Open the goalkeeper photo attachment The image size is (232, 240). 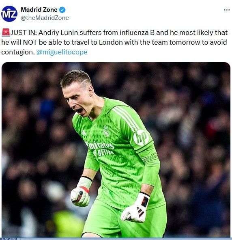[116, 150]
